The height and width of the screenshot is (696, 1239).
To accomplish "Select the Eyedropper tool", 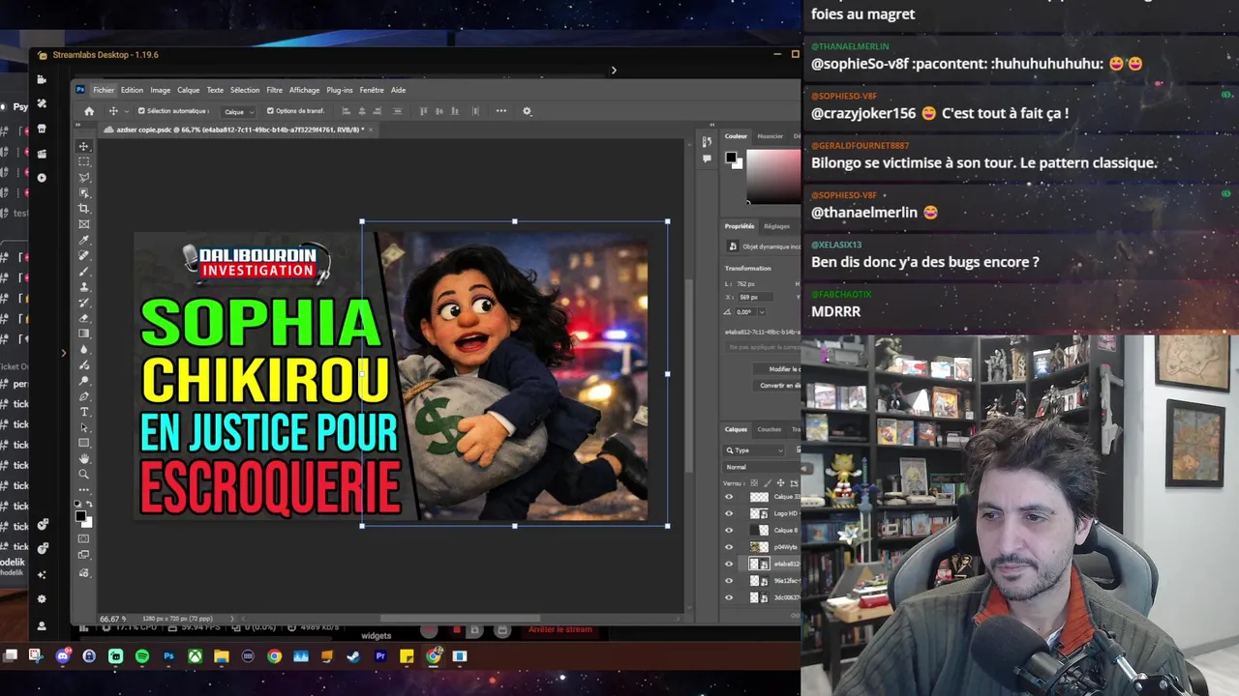I will 83,240.
